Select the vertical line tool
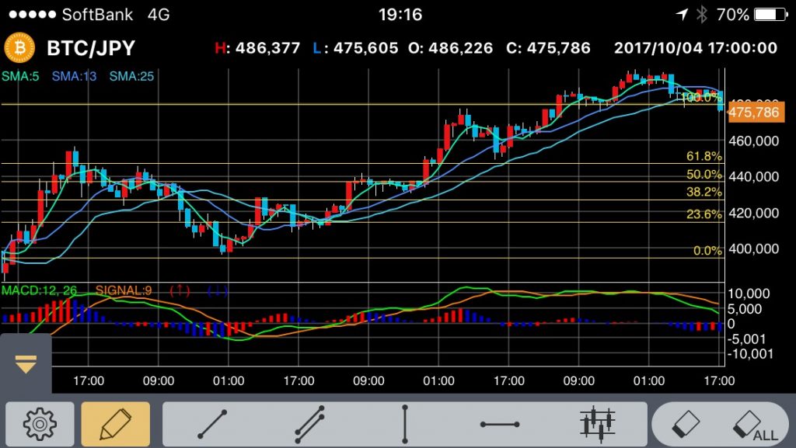This screenshot has height=448, width=796. 404,424
